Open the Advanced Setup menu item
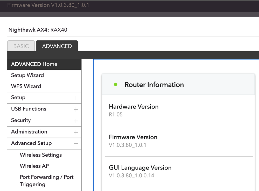259x191 pixels. click(31, 143)
